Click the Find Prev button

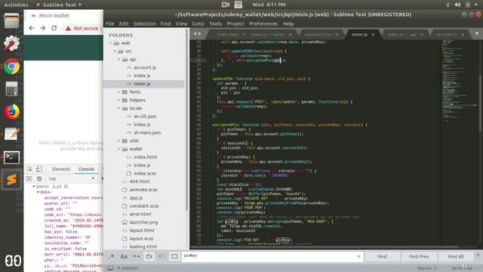tap(419, 256)
